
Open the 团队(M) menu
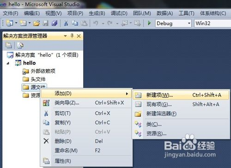pyautogui.click(x=142, y=13)
